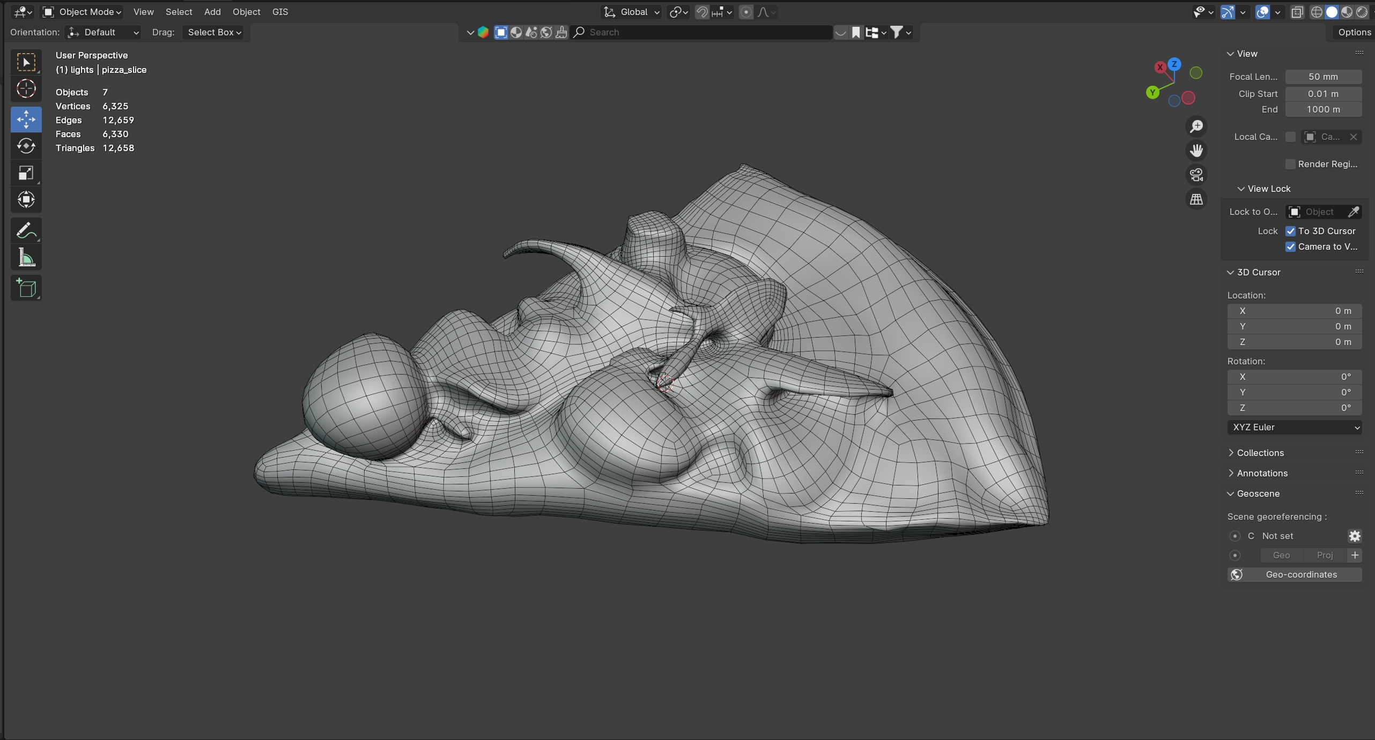Screen dimensions: 1375x740
Task: Activate the Rotate tool
Action: [26, 146]
